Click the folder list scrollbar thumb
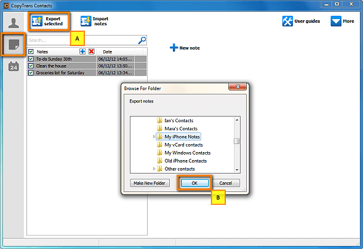 click(x=237, y=141)
